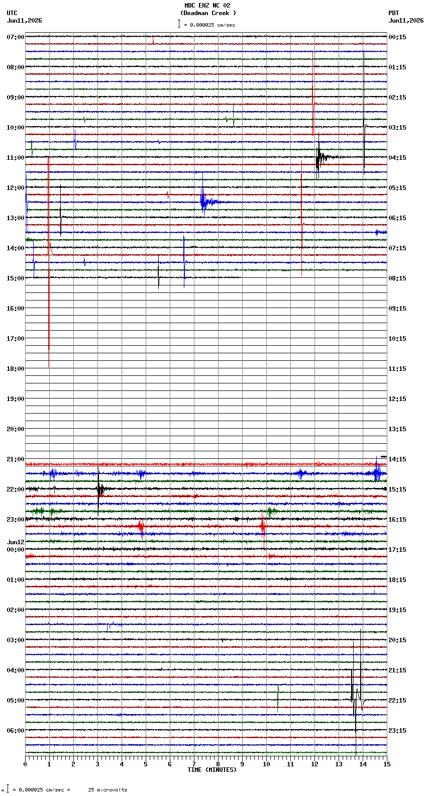This screenshot has width=427, height=796.
Task: Click the 04:15 PDT time label
Action: coord(397,158)
